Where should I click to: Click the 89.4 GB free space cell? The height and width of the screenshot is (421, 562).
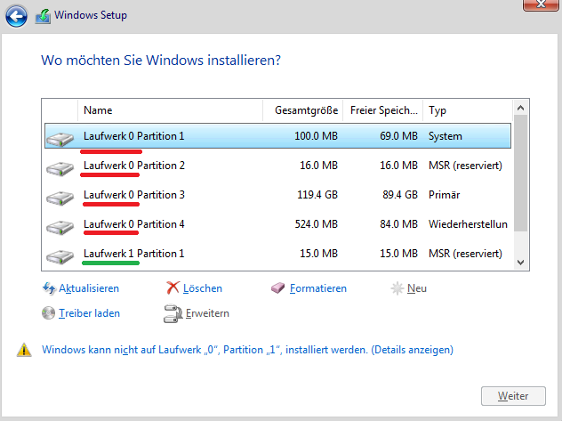tap(400, 195)
